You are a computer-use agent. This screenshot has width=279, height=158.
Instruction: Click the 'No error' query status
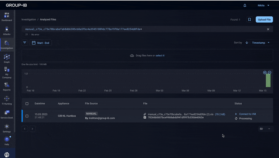pyautogui.click(x=35, y=34)
